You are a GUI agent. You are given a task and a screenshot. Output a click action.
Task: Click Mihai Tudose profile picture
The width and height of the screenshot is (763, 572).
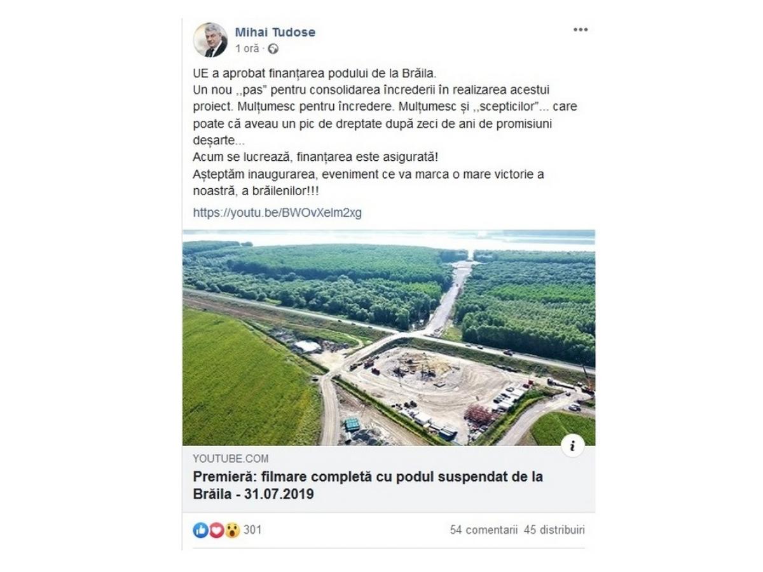(x=210, y=40)
